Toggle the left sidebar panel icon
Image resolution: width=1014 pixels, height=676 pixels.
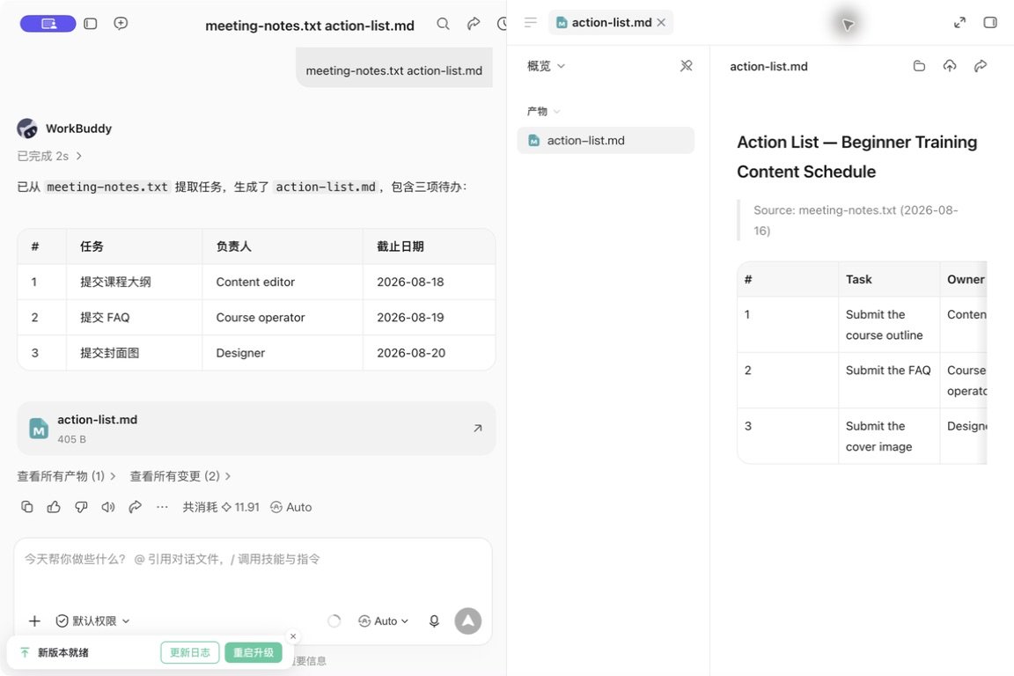(91, 24)
